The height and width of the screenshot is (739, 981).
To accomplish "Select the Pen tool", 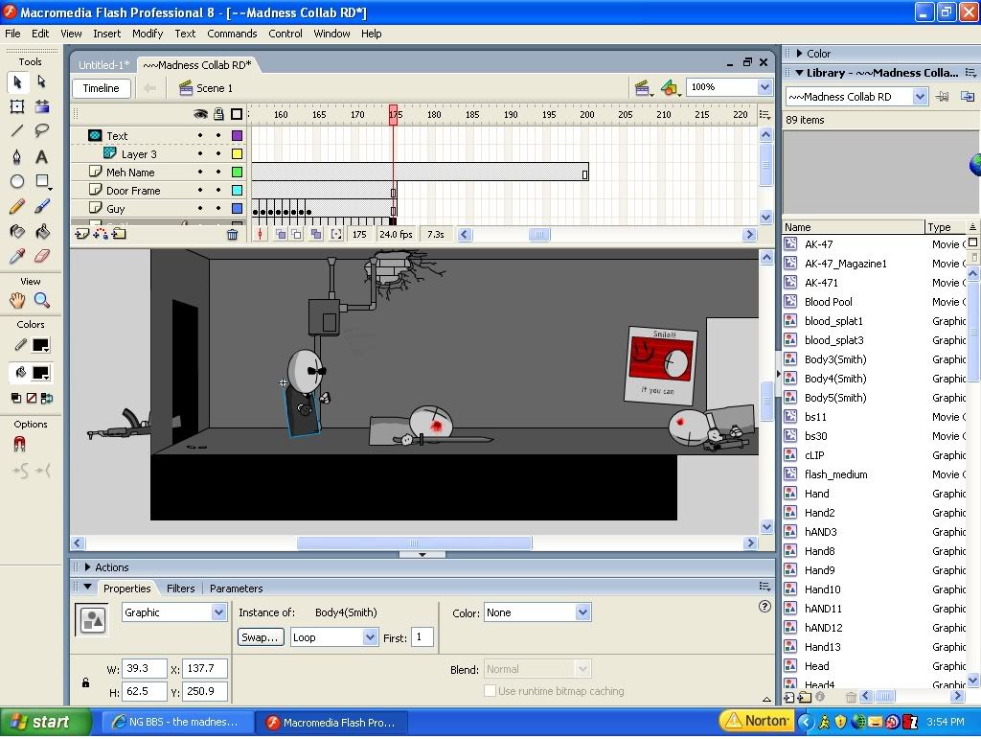I will point(17,156).
